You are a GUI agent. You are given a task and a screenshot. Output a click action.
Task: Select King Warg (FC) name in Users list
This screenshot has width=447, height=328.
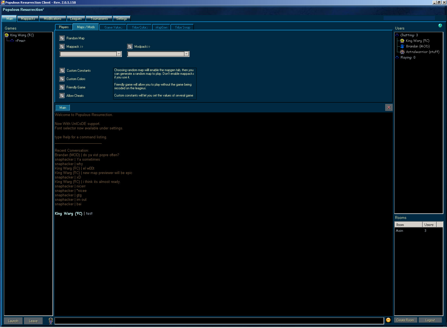pyautogui.click(x=417, y=41)
